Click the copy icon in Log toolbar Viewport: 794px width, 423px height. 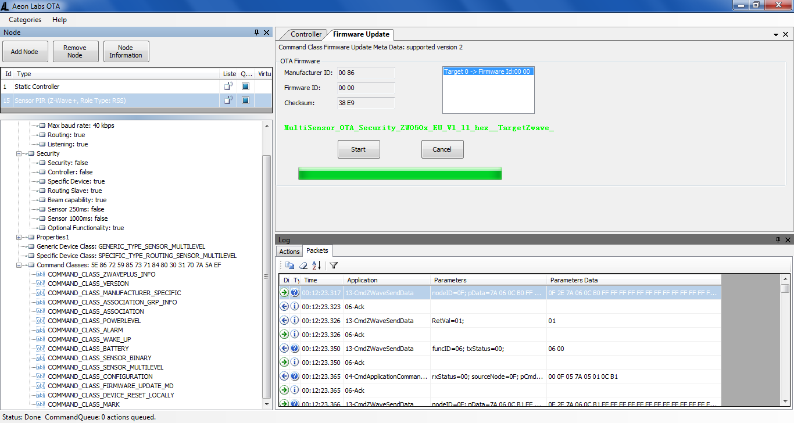pyautogui.click(x=289, y=266)
